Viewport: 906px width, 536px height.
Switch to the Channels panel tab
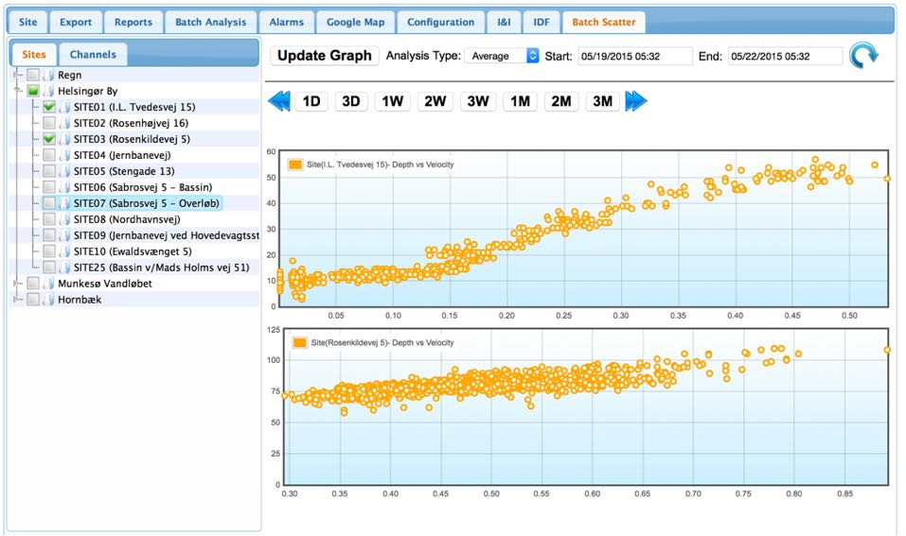pos(93,55)
